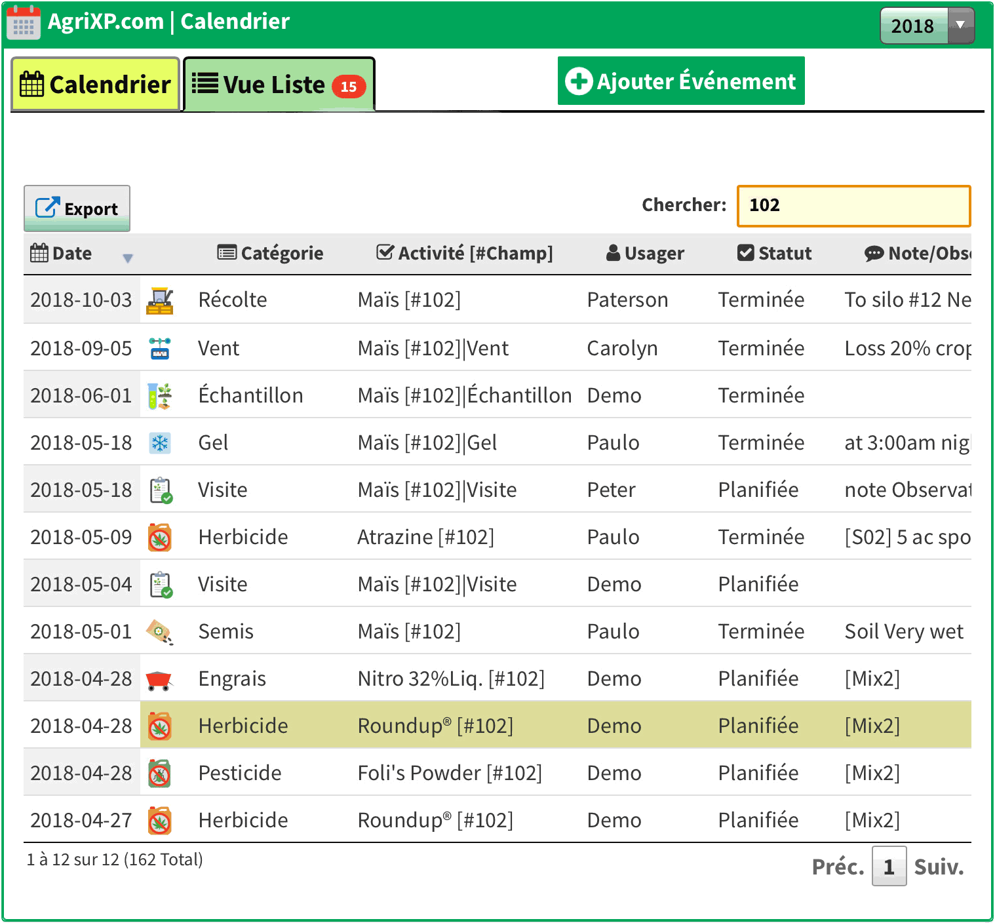Click the Échantillon test tube icon

160,396
